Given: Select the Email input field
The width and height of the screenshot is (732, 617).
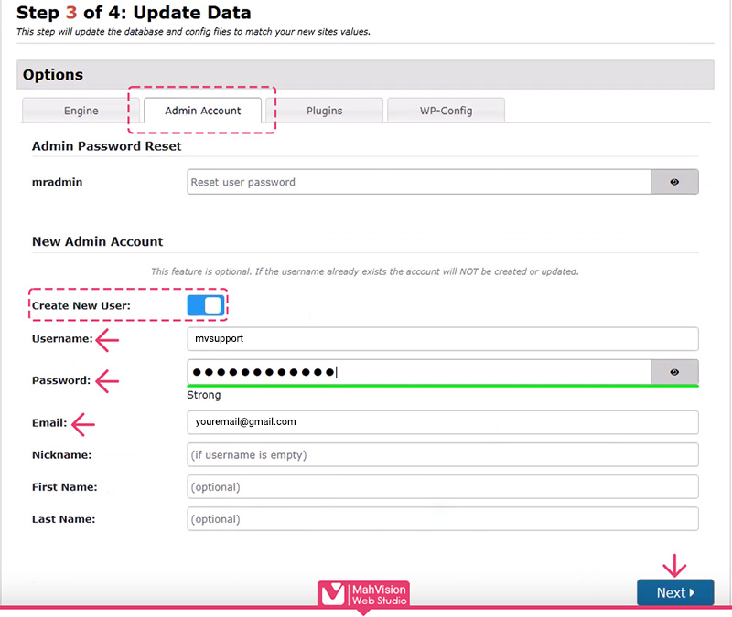Looking at the screenshot, I should (443, 422).
